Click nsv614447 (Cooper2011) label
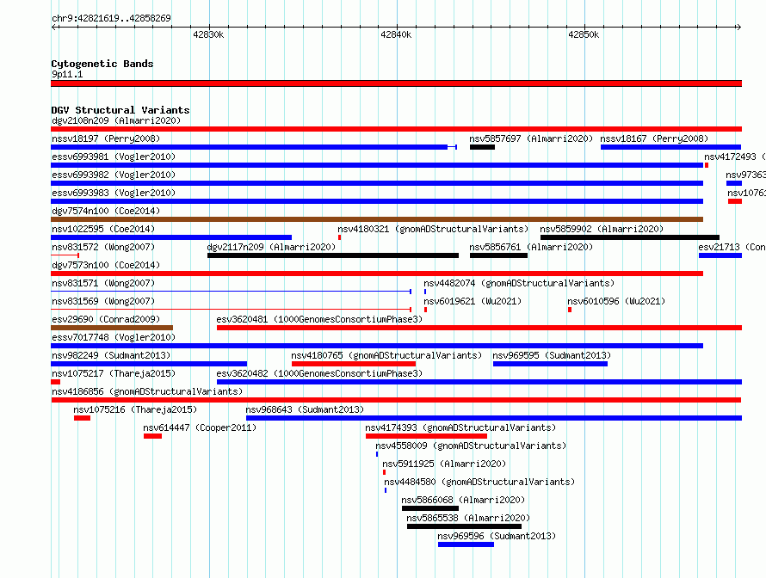Image resolution: width=766 pixels, height=578 pixels. pos(200,427)
